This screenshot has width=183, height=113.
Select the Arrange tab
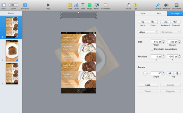(x=175, y=13)
